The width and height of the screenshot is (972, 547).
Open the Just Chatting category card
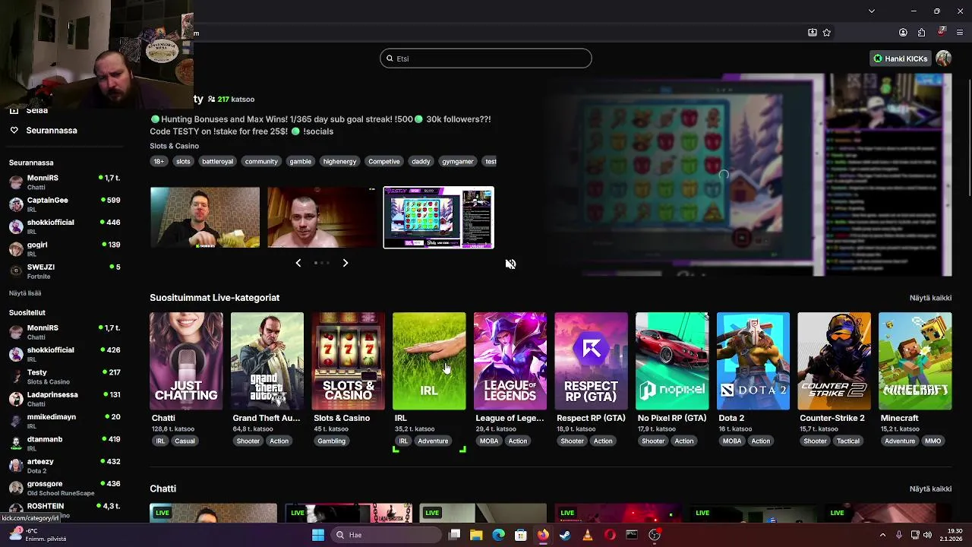click(x=186, y=361)
